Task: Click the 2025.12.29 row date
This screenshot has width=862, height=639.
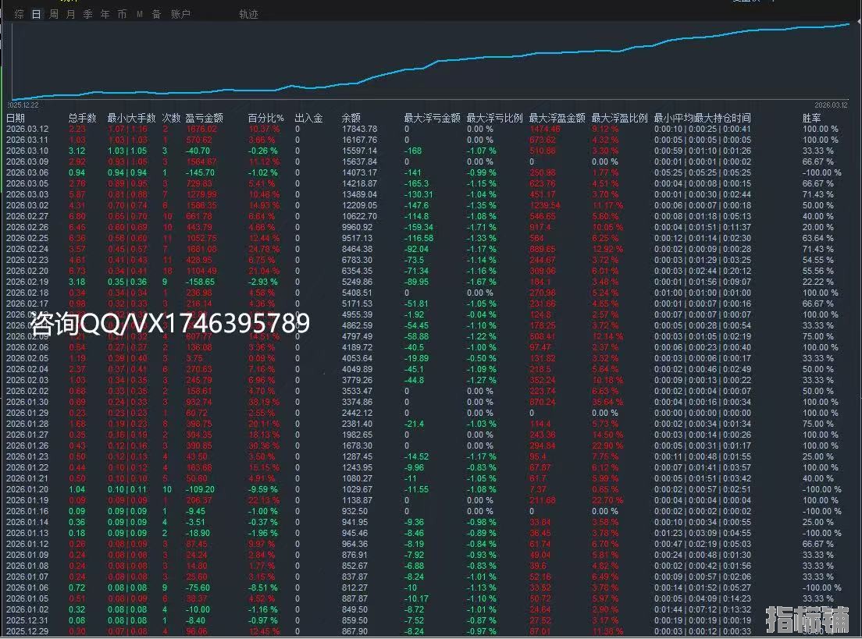Action: [x=27, y=632]
